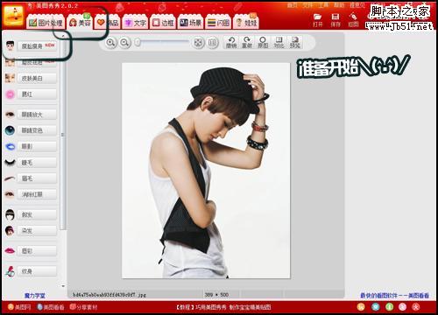
Task: Click the blue round icon in bottom bar
Action: click(375, 307)
